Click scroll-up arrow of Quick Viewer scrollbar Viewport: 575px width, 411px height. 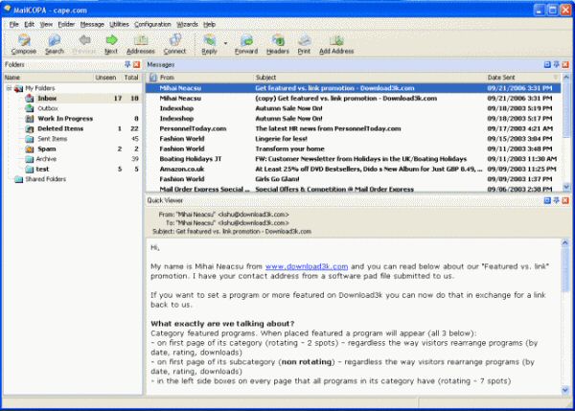(x=565, y=242)
